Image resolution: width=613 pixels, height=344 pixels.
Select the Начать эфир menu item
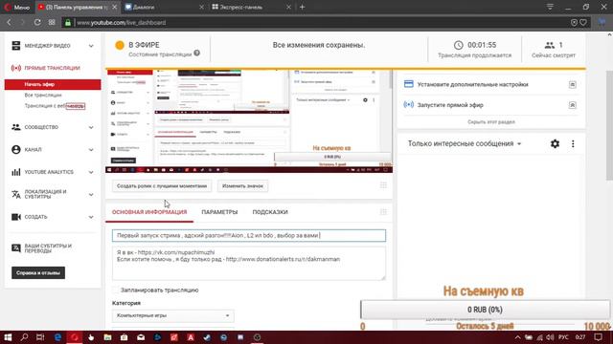click(53, 84)
